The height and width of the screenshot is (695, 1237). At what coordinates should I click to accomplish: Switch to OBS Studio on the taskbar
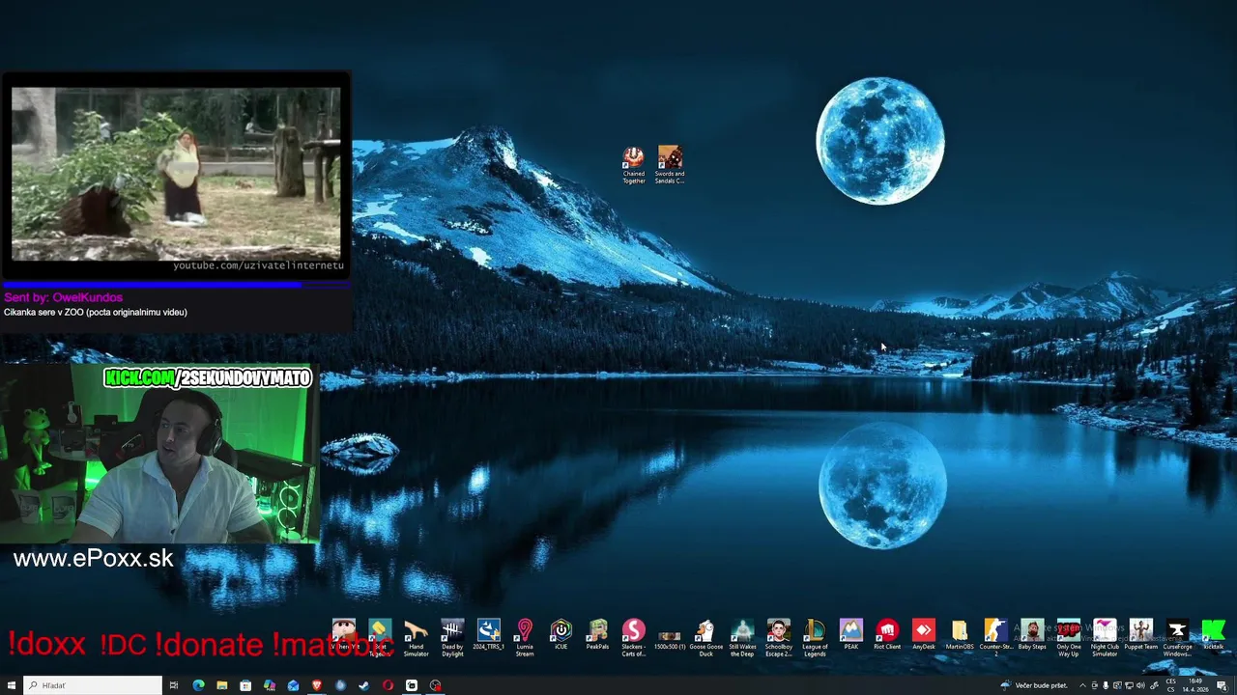coord(436,685)
